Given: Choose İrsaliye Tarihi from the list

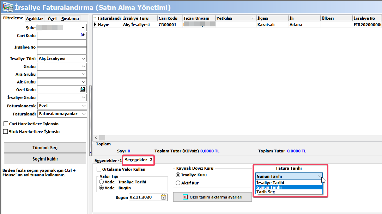Looking at the screenshot, I should pos(289,183).
